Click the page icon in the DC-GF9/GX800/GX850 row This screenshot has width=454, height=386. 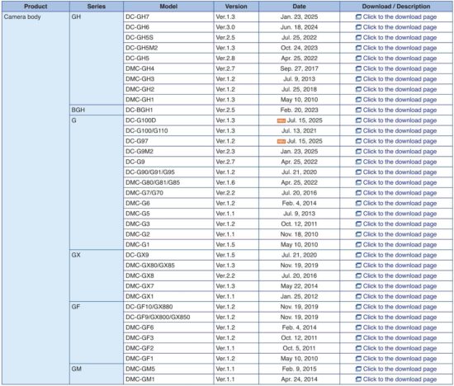tap(358, 318)
